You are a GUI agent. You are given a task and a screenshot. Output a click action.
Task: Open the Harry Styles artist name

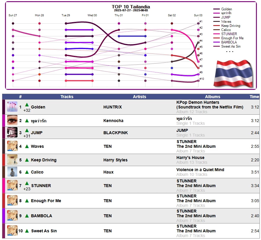click(115, 160)
